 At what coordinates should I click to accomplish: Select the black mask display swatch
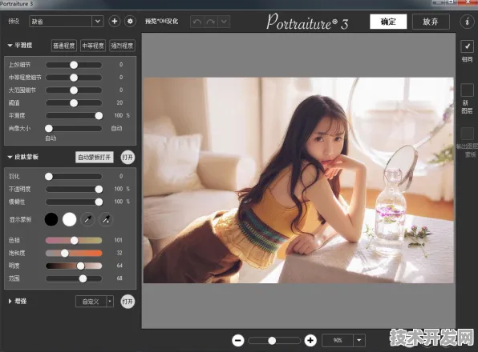point(51,219)
